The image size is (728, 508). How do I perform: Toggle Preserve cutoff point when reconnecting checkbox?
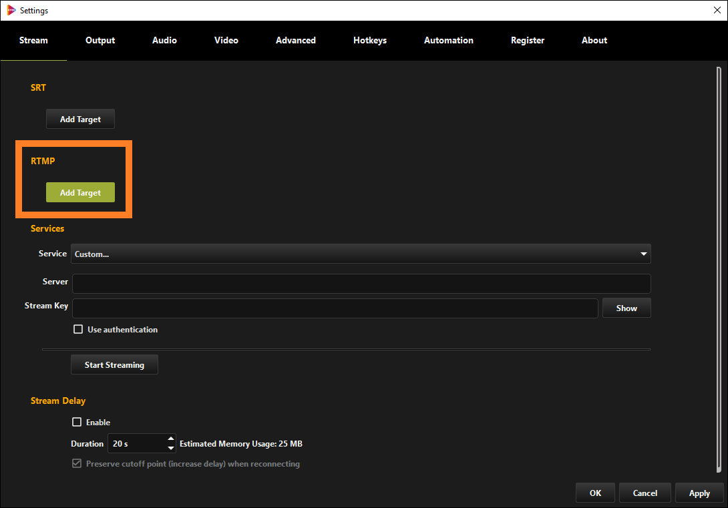pyautogui.click(x=77, y=463)
